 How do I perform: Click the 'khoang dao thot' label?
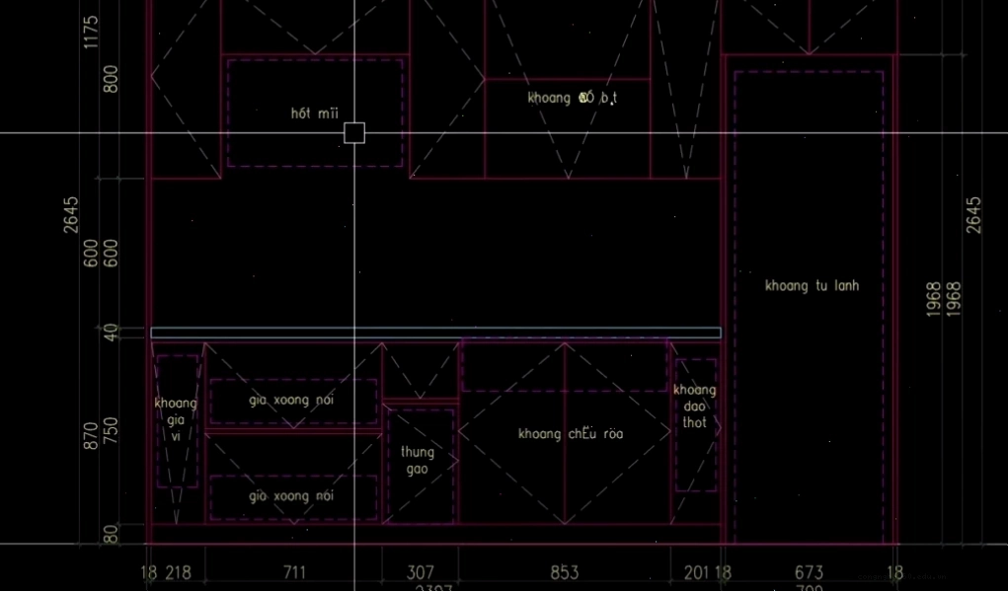coord(694,407)
